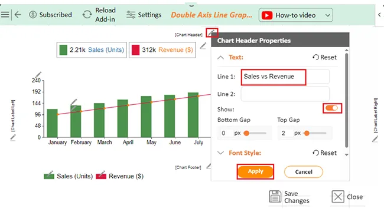
Task: Click the green March bar
Action: [x=99, y=120]
